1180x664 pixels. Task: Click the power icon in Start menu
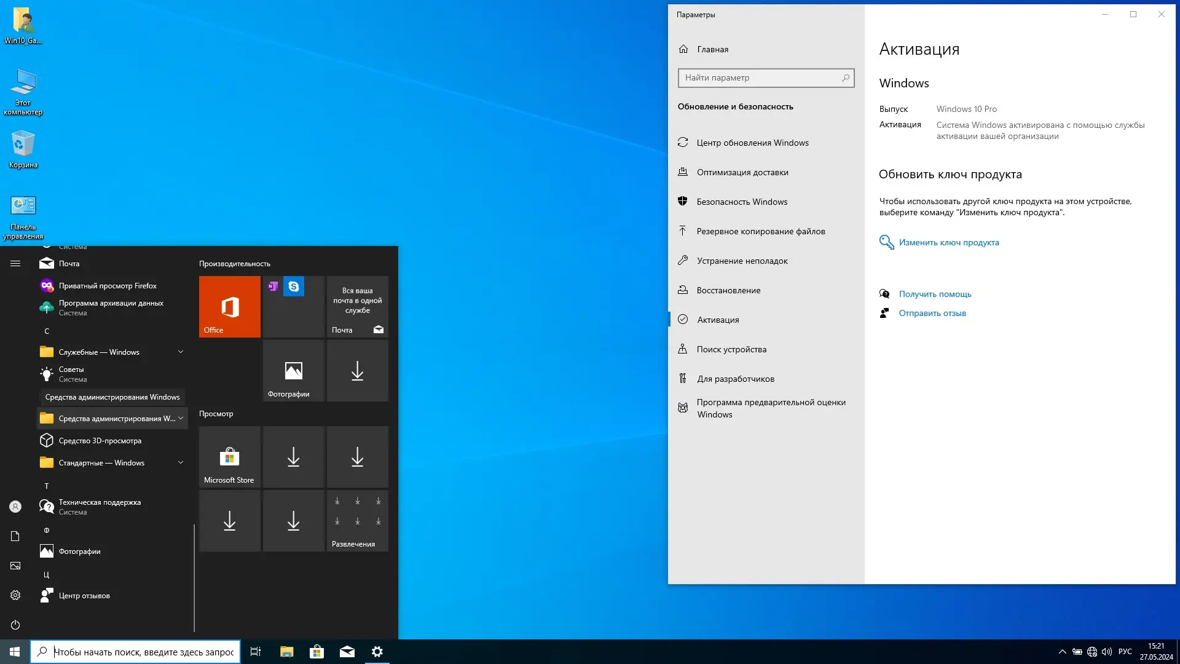[15, 625]
